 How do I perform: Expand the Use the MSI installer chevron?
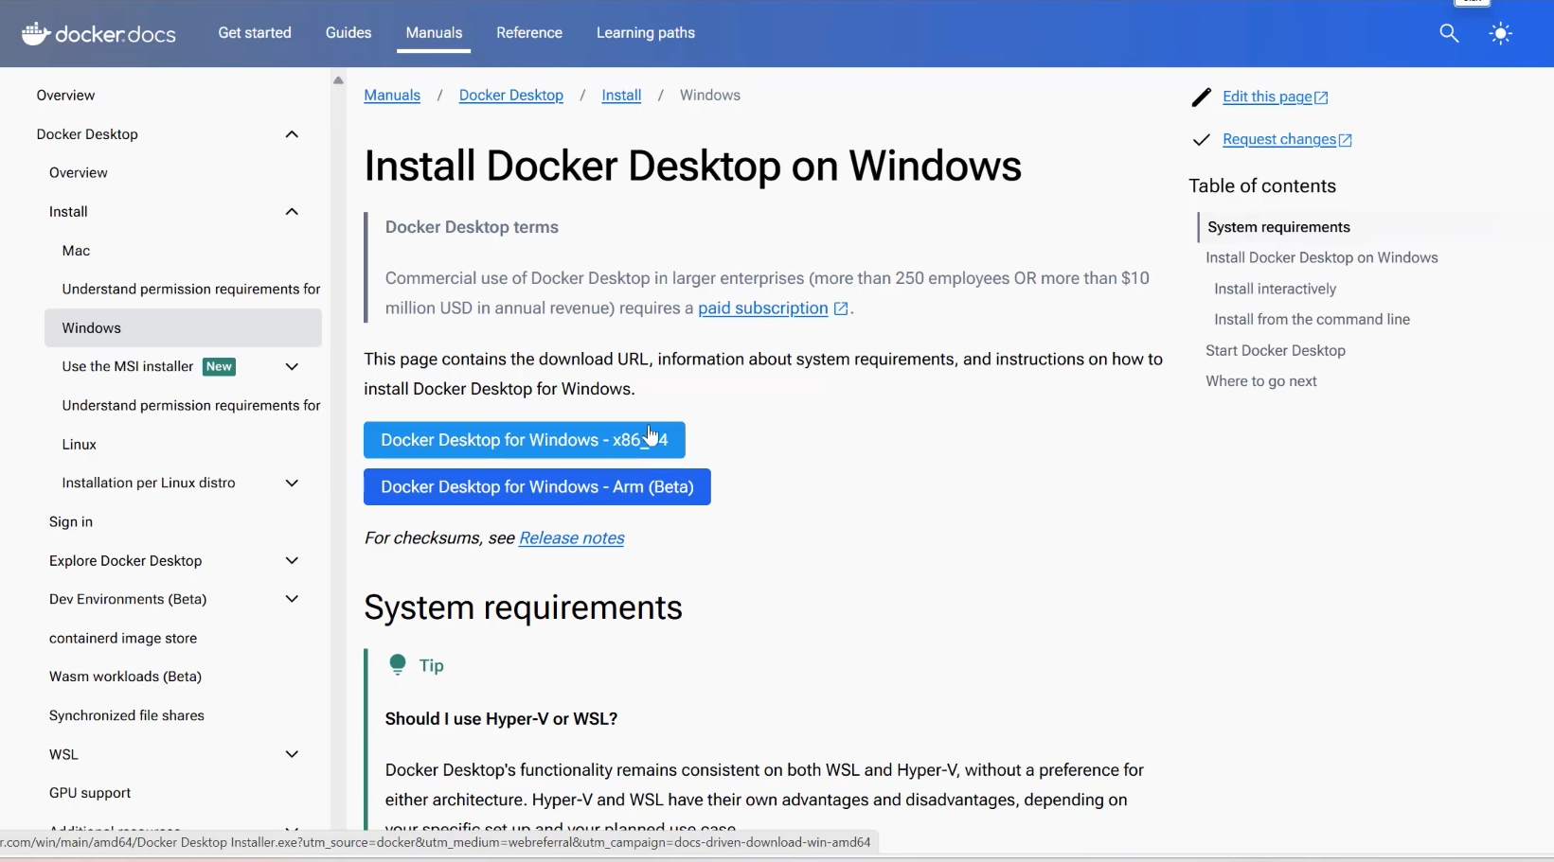click(x=292, y=367)
